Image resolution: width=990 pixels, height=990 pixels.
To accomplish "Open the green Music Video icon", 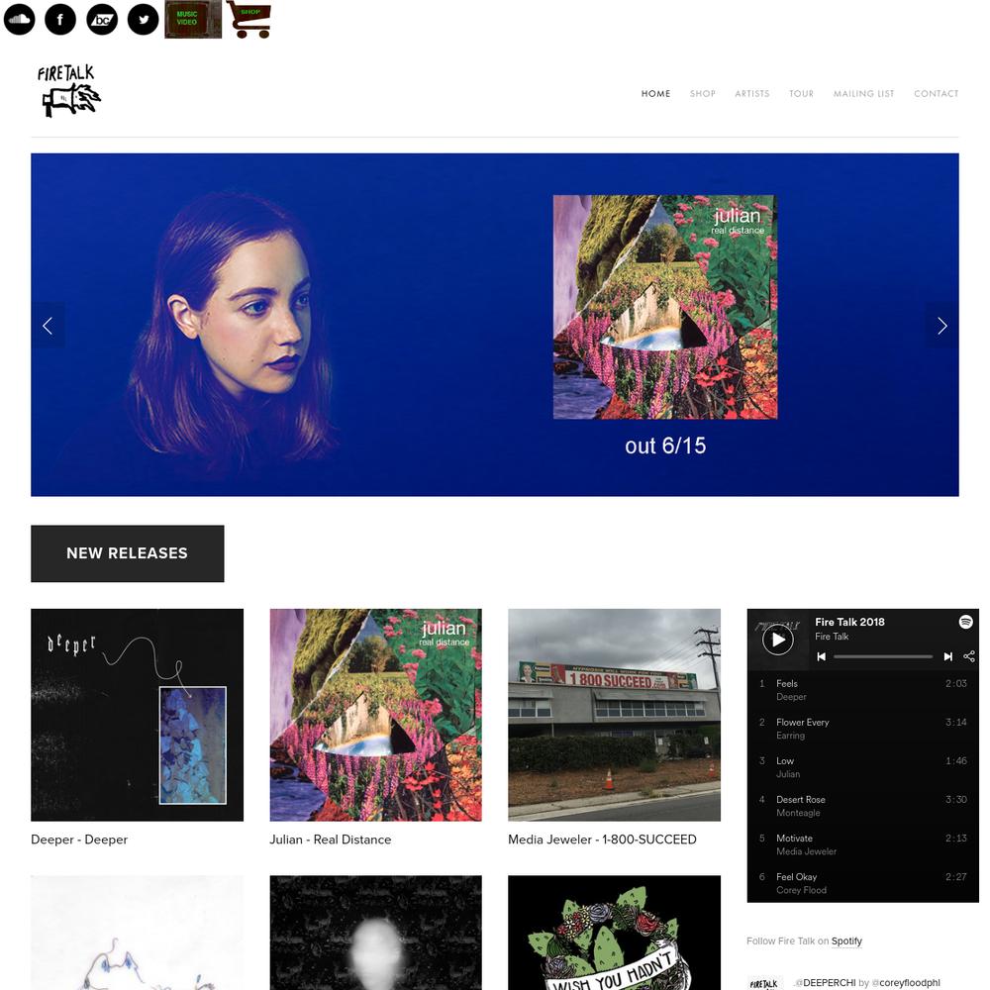I will click(x=193, y=20).
